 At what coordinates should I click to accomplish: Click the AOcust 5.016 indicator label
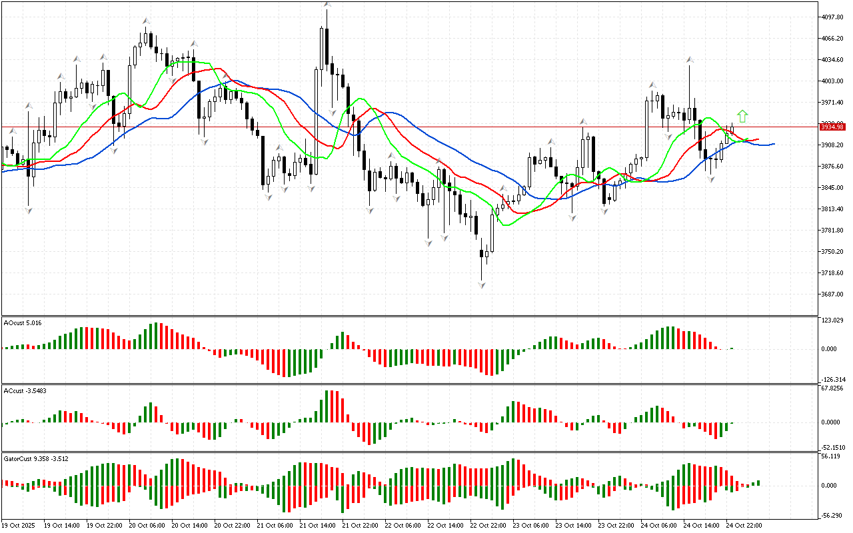23,322
